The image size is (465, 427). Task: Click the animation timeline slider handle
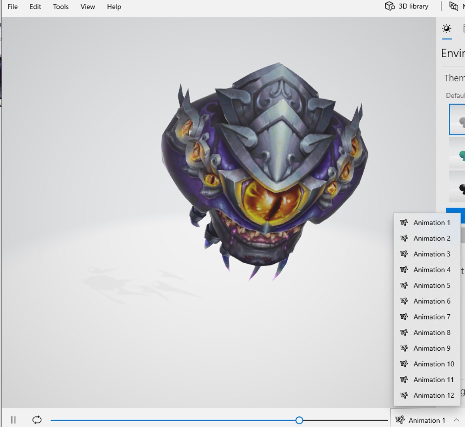click(299, 420)
